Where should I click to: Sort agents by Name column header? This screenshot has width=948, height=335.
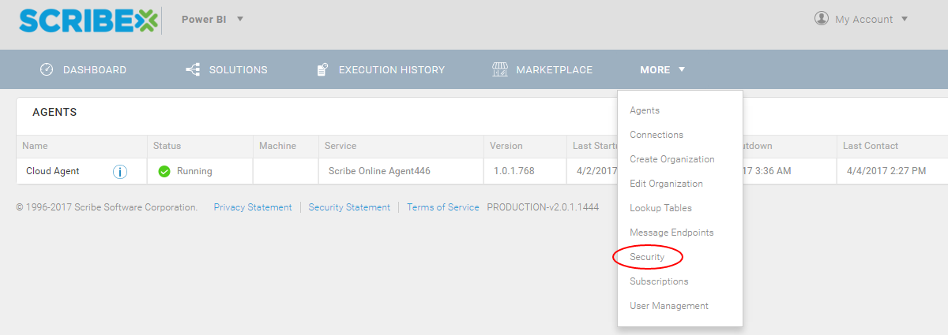35,146
